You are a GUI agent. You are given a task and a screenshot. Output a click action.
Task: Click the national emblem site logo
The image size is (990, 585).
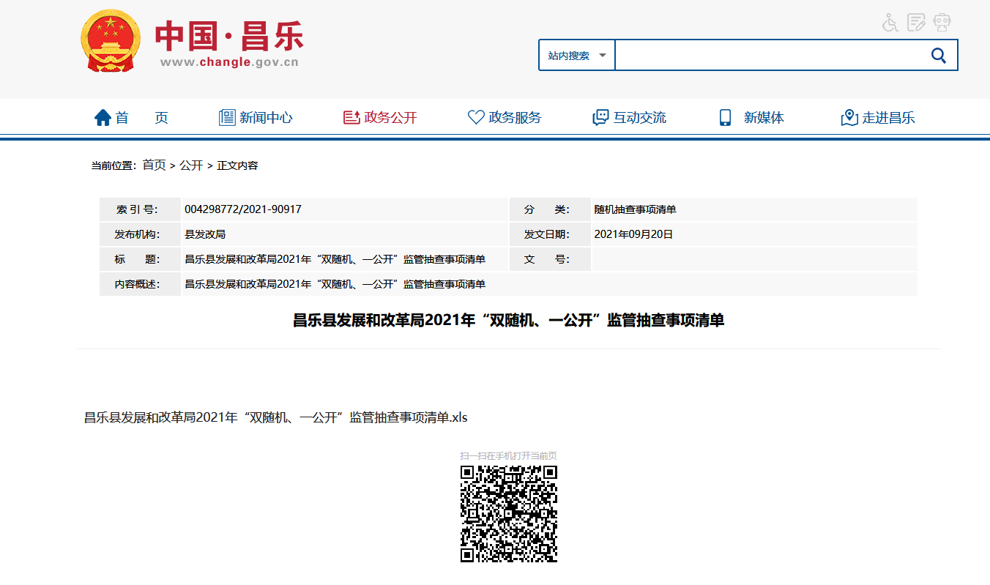(x=110, y=40)
